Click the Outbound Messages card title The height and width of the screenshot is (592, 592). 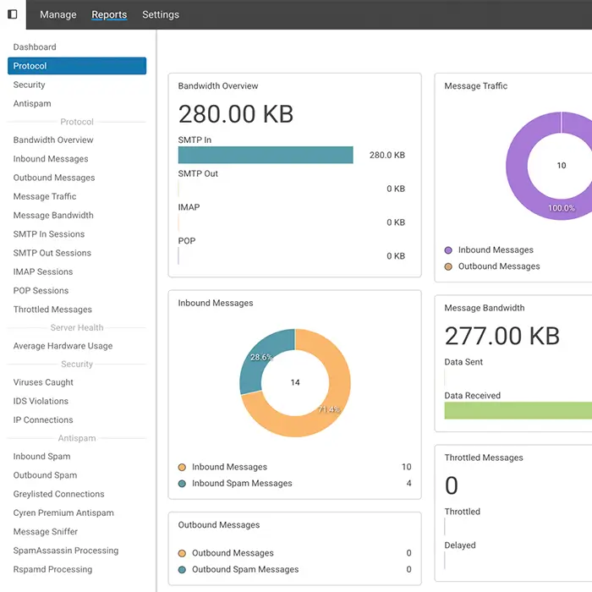tap(219, 525)
